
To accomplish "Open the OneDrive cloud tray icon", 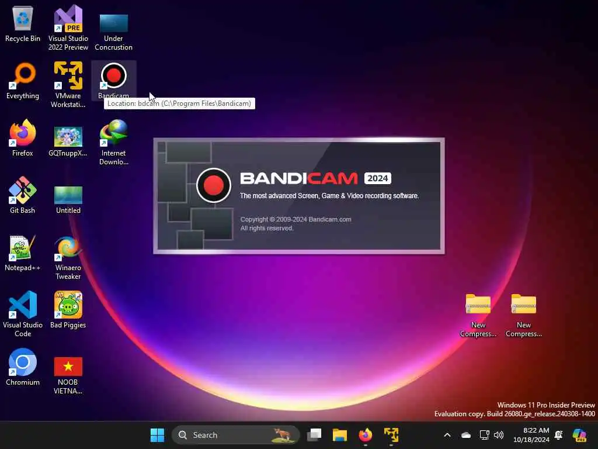I will pos(465,435).
